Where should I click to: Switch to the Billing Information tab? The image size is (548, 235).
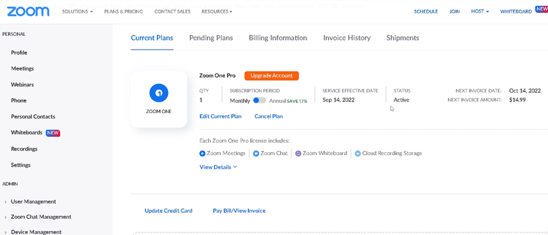click(278, 38)
